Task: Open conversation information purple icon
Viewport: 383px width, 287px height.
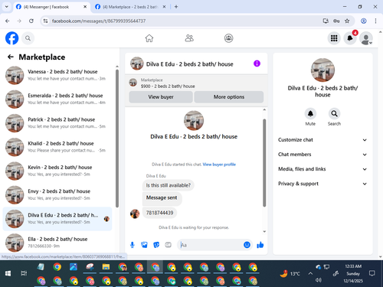Action: click(x=257, y=64)
